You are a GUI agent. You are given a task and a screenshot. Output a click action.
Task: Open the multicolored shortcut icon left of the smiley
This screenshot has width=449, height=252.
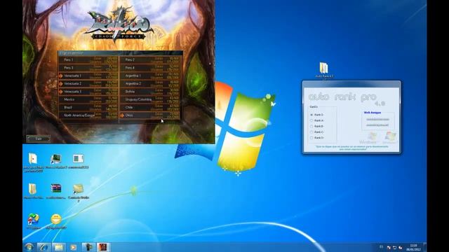click(33, 219)
